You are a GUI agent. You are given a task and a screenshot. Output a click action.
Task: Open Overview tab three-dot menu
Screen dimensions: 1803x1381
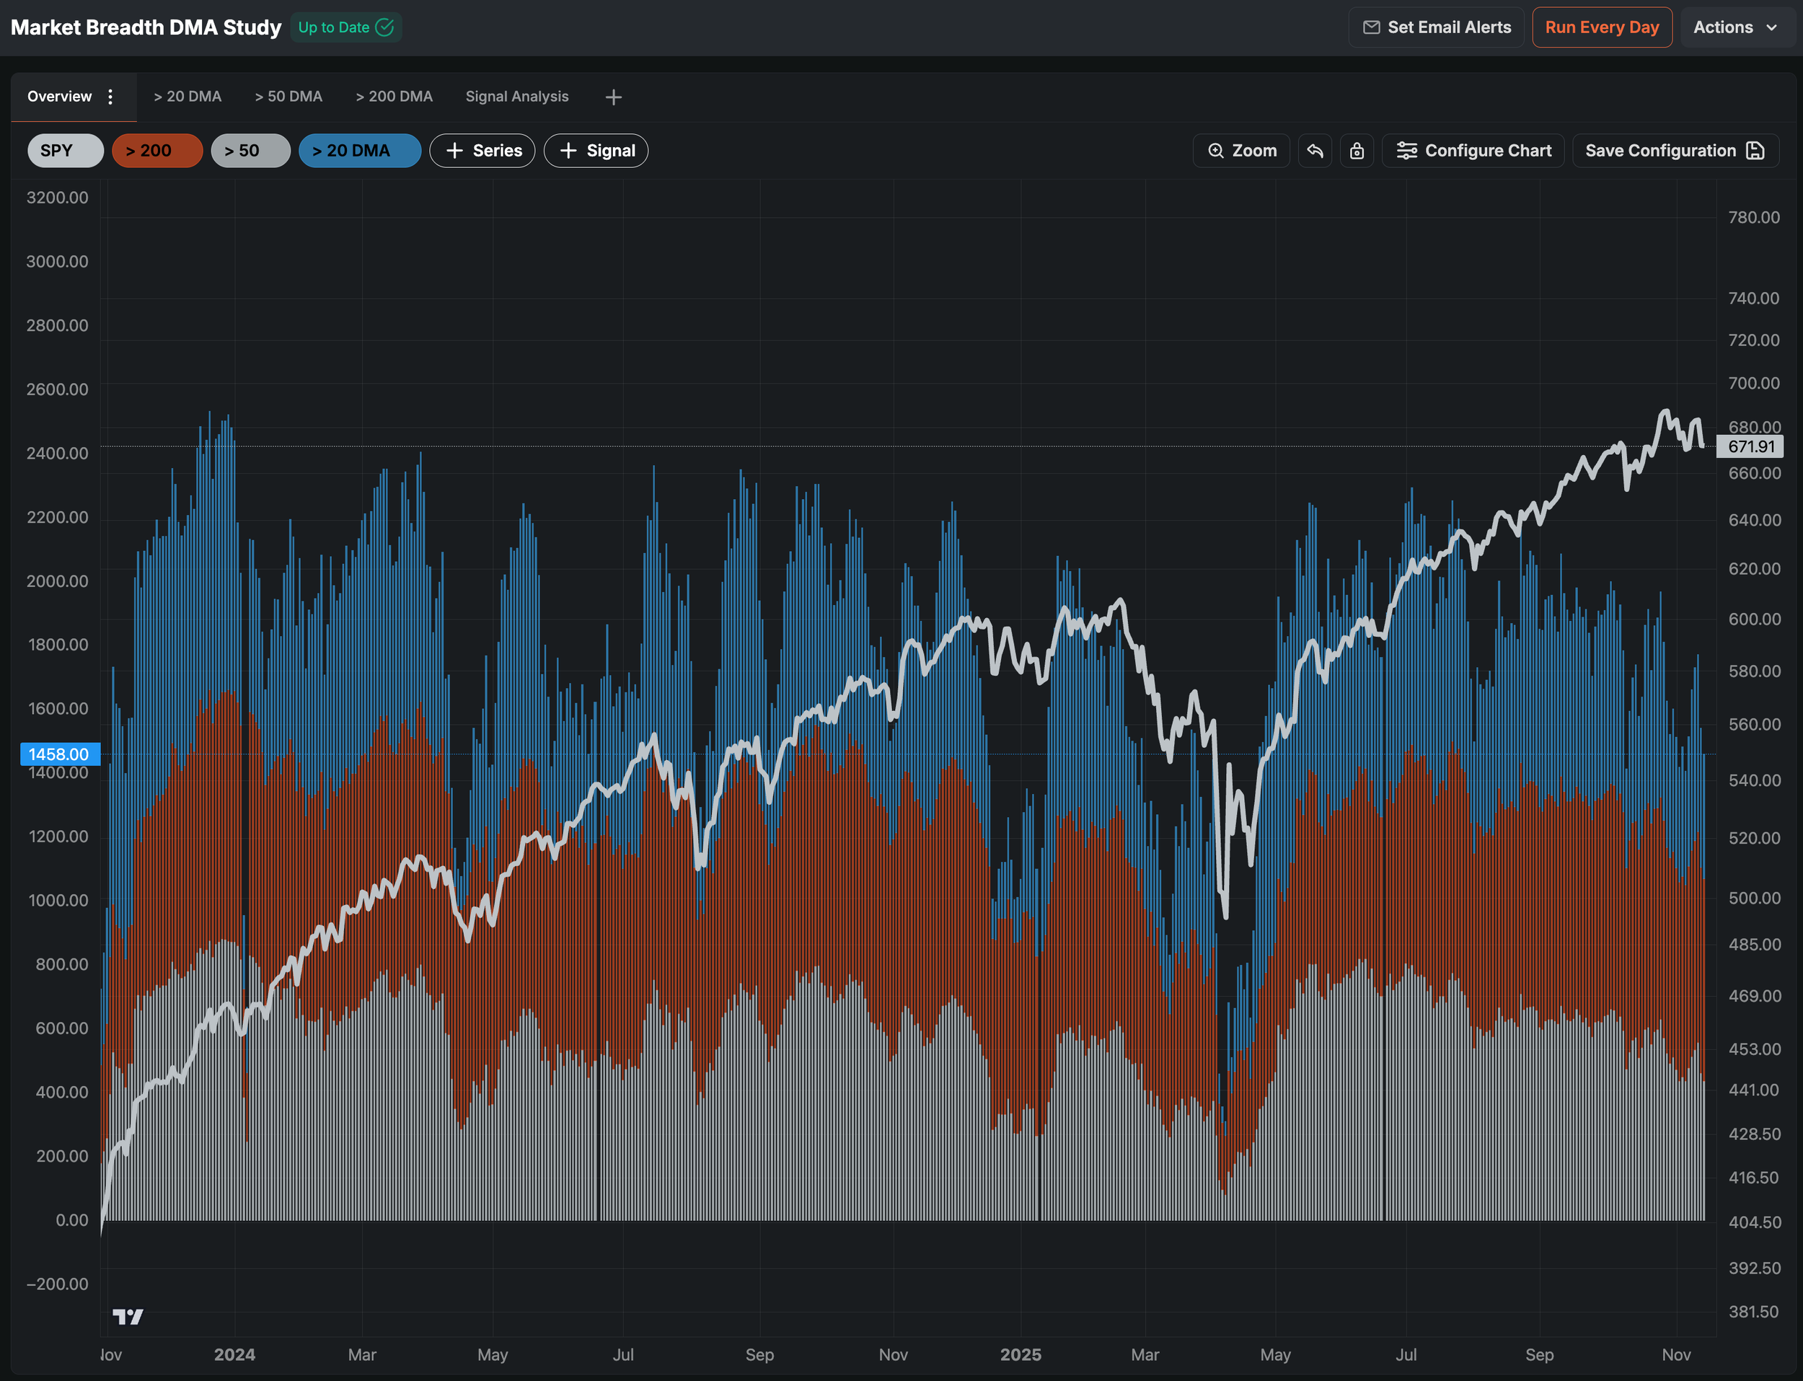pos(111,97)
